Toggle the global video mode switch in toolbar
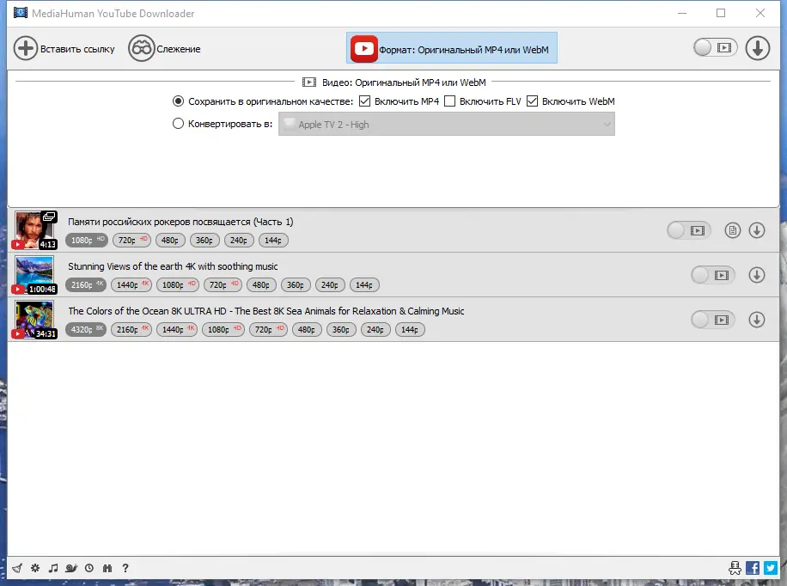 click(715, 48)
